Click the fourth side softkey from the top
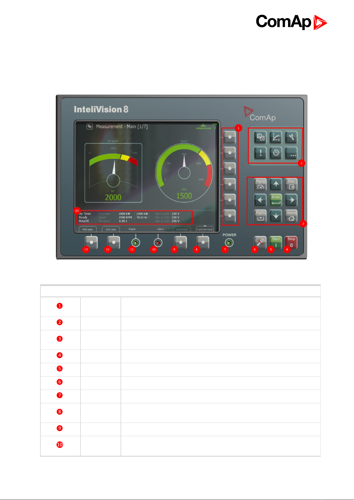 click(x=230, y=185)
